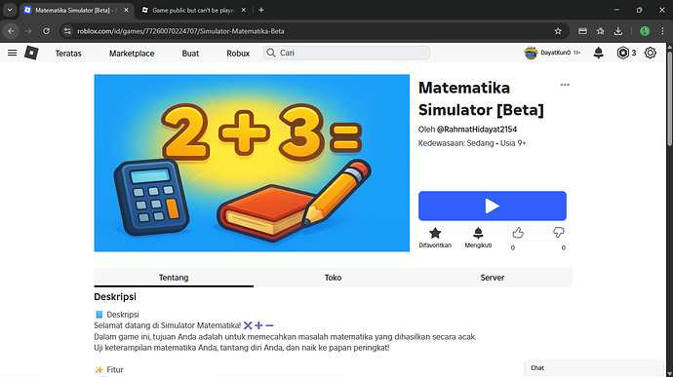Click the Deskripsi heading
Screen dimensions: 673x377
pos(115,297)
